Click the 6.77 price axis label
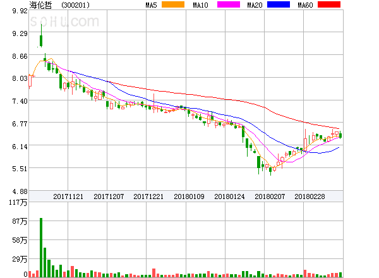379x278 pixels. click(x=20, y=124)
